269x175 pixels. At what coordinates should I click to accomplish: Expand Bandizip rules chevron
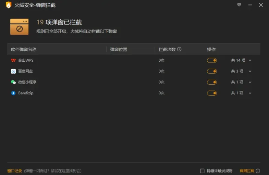click(250, 93)
